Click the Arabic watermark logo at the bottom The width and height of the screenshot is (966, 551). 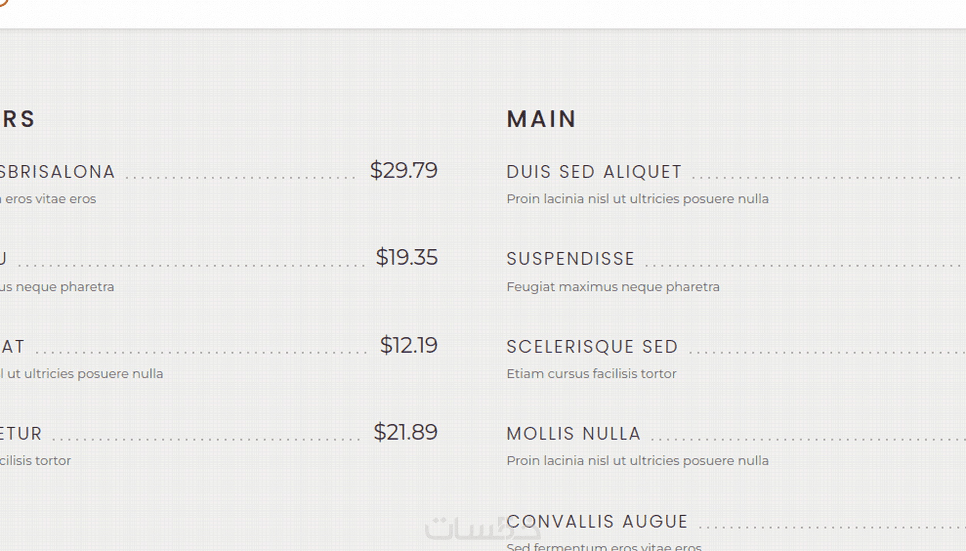tap(482, 528)
